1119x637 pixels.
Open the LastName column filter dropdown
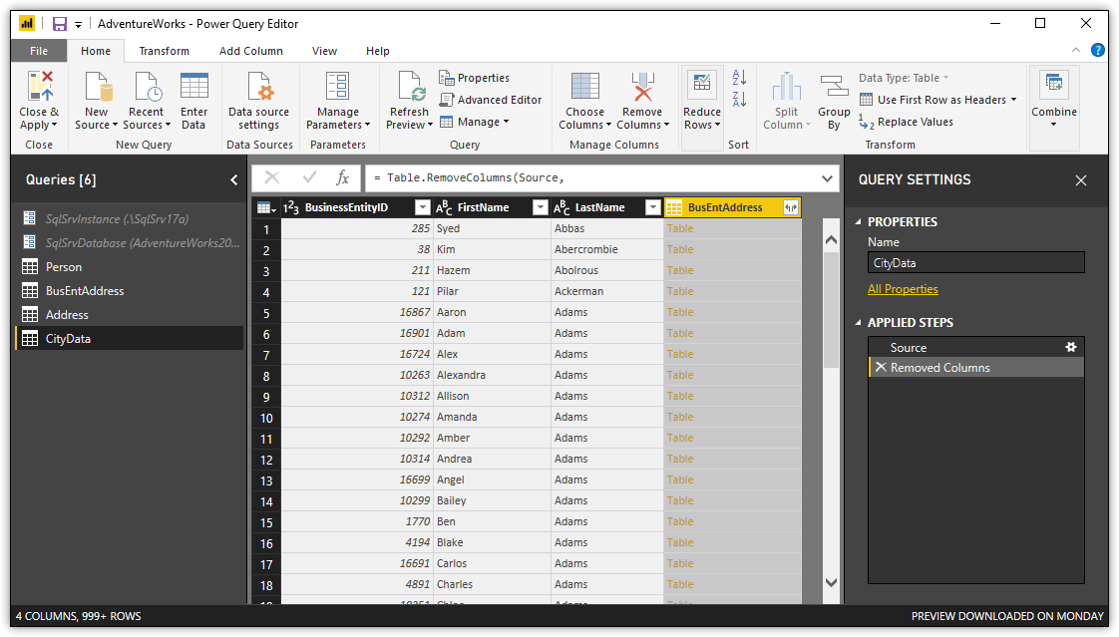click(652, 207)
